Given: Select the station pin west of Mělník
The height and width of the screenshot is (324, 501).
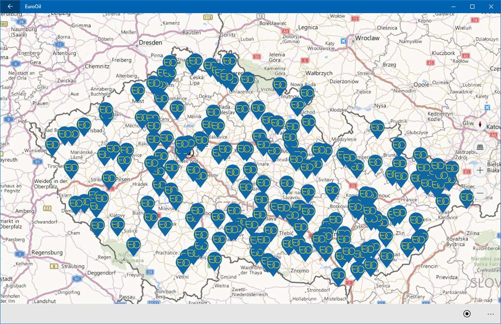Looking at the screenshot, I should pyautogui.click(x=177, y=109).
